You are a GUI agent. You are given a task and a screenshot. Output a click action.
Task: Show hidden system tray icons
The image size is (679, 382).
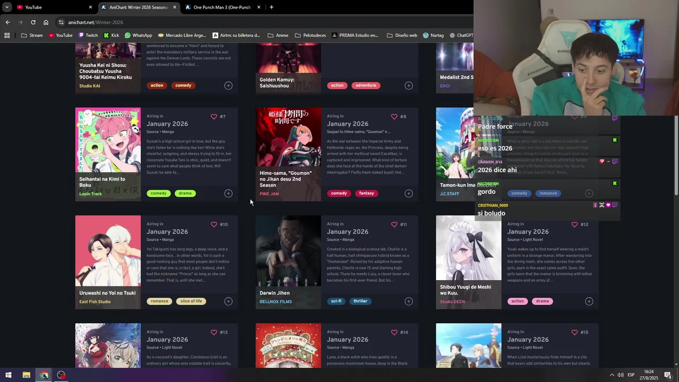click(612, 375)
